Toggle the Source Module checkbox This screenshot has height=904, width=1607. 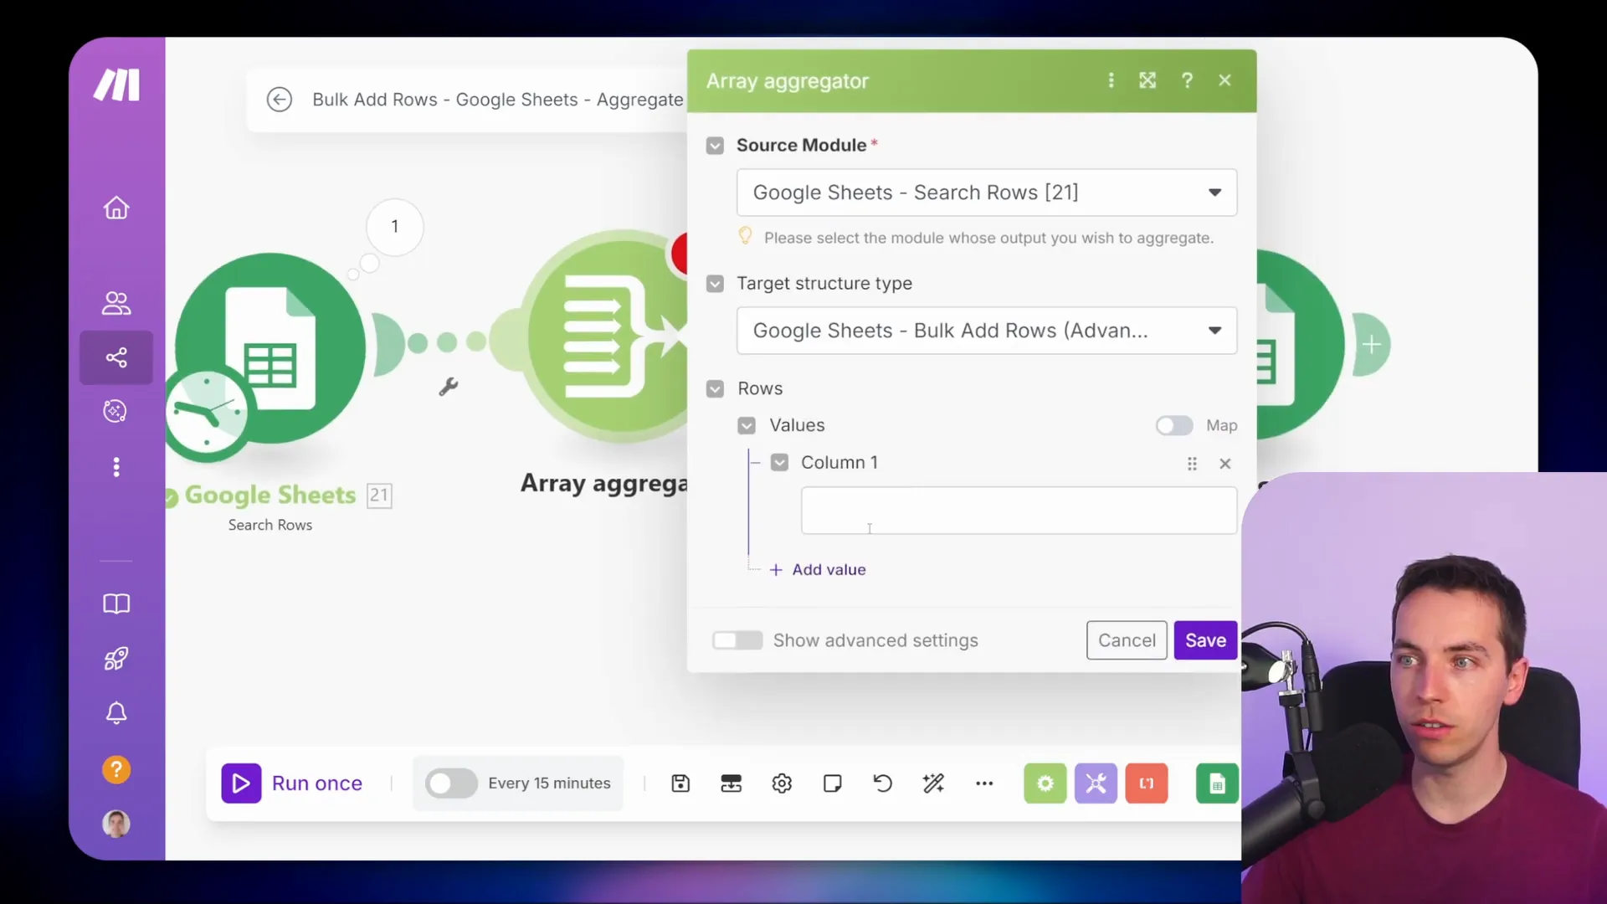(715, 146)
